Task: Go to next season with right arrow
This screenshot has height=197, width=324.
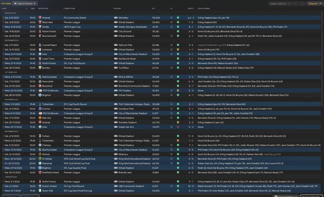Action: click(x=302, y=4)
